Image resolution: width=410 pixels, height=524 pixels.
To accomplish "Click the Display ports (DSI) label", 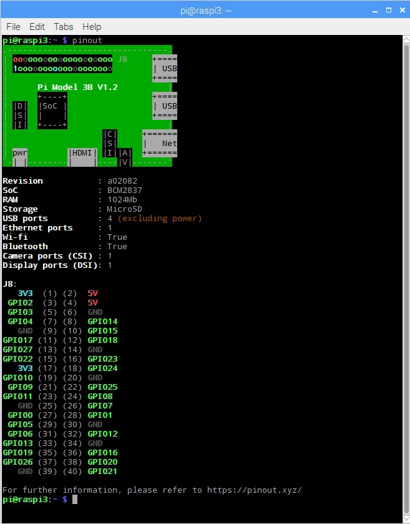I will [x=50, y=265].
